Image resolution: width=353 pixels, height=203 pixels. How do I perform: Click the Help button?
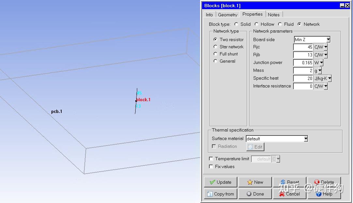pyautogui.click(x=324, y=194)
